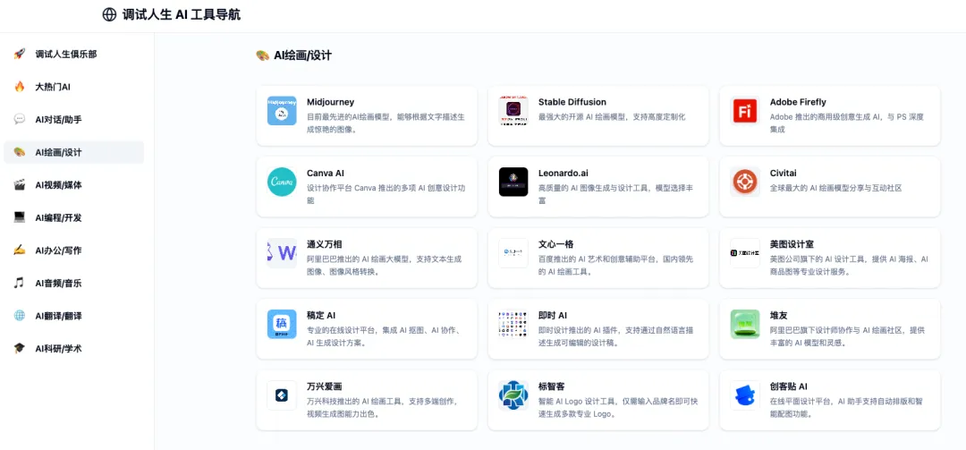Select the AI绘画/设计 sidebar entry
Screen dimensions: 966x450
click(x=74, y=152)
